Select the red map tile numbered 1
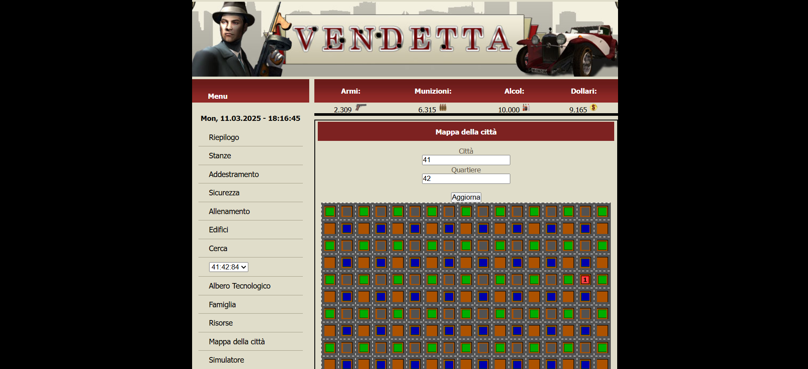808x369 pixels. 585,280
